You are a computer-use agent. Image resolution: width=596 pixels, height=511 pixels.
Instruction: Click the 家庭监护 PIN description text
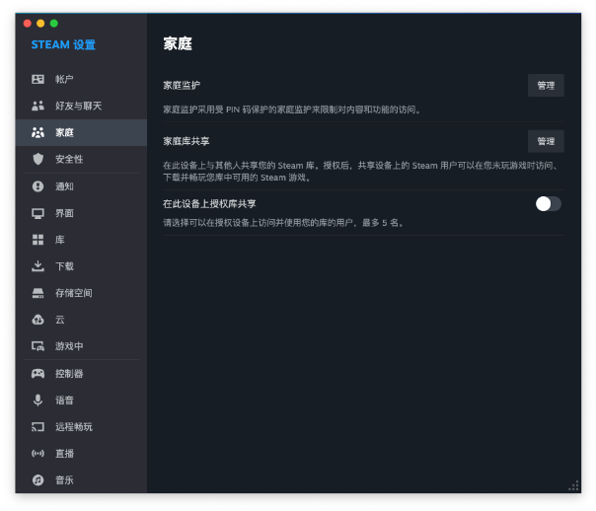[x=292, y=109]
